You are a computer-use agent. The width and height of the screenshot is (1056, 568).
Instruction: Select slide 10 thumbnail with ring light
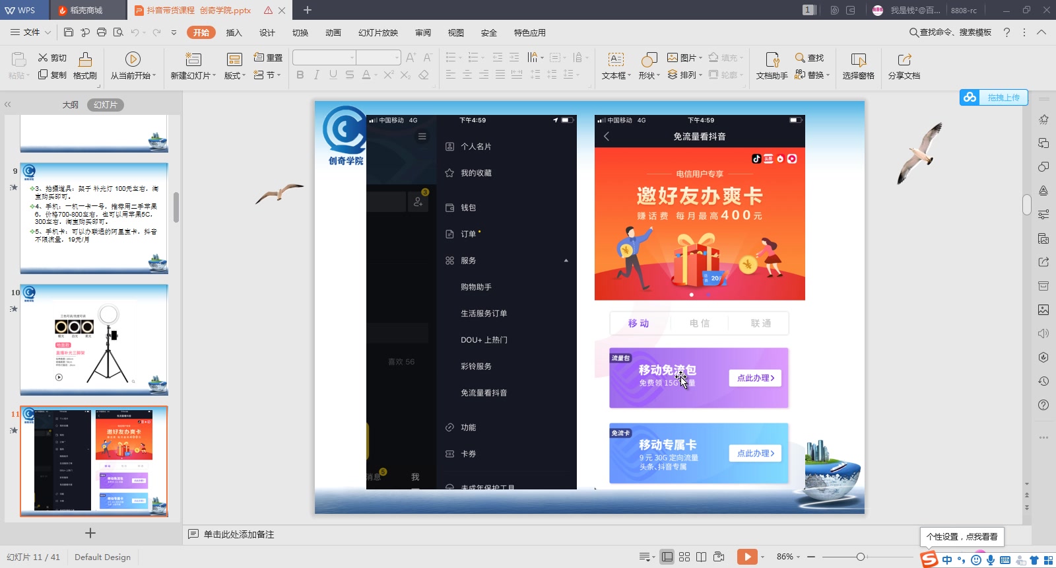(94, 340)
